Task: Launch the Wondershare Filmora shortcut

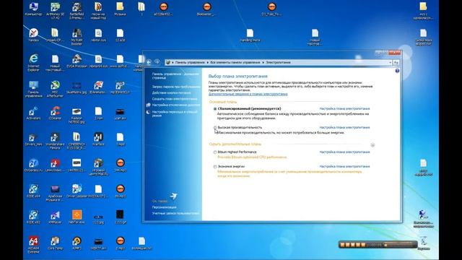Action: 55,141
